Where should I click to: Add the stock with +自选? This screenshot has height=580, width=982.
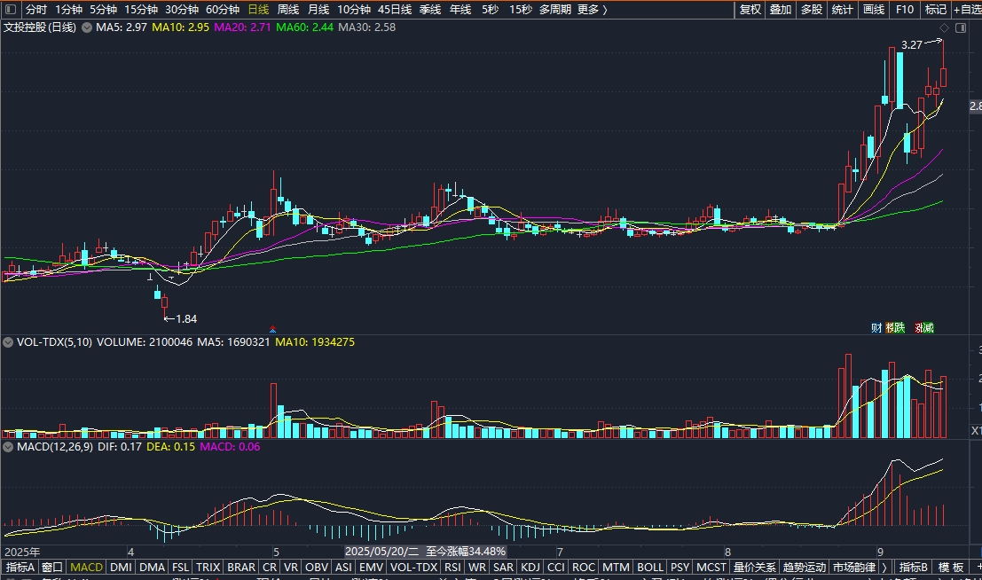[x=968, y=10]
